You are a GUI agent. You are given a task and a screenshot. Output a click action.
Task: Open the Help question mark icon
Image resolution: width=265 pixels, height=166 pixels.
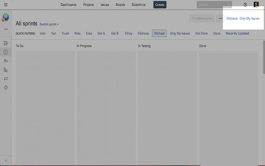[x=245, y=5]
